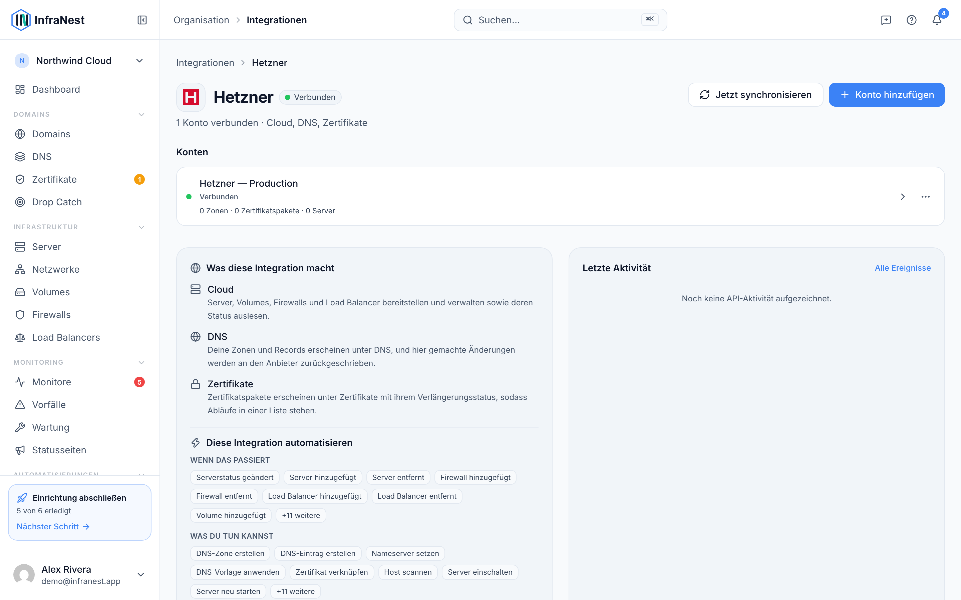Select the Server hinzugefügt trigger chip

pos(323,477)
